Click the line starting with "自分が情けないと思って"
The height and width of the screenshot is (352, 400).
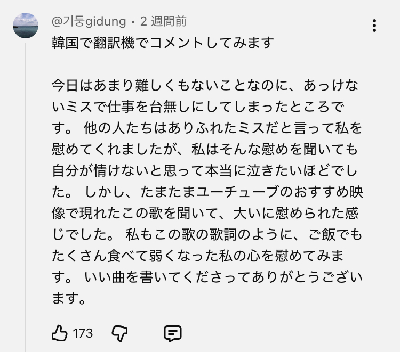click(207, 170)
